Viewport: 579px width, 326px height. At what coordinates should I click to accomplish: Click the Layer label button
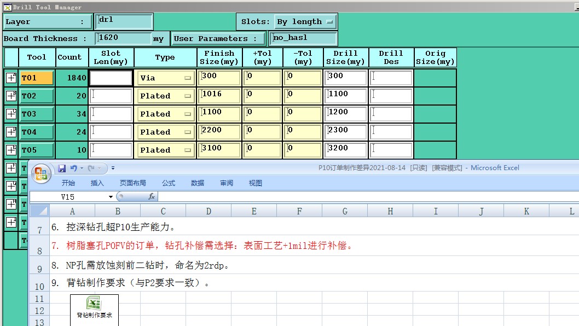(x=47, y=22)
